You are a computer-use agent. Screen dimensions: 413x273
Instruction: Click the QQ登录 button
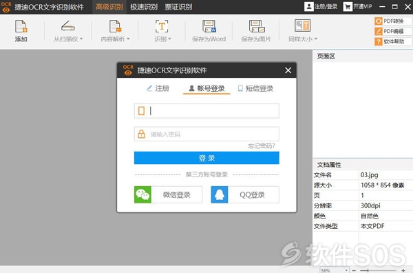[245, 194]
